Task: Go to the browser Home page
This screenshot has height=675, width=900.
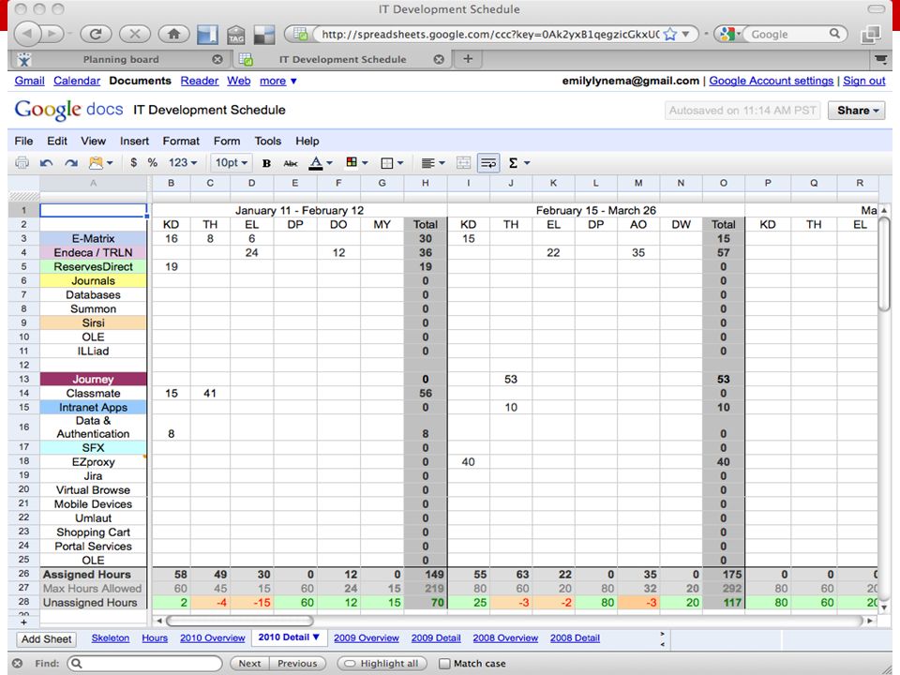Action: click(173, 34)
